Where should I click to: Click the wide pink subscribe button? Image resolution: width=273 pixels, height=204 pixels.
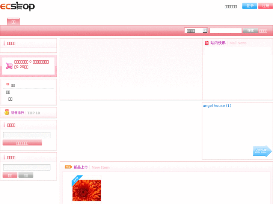[22, 143]
